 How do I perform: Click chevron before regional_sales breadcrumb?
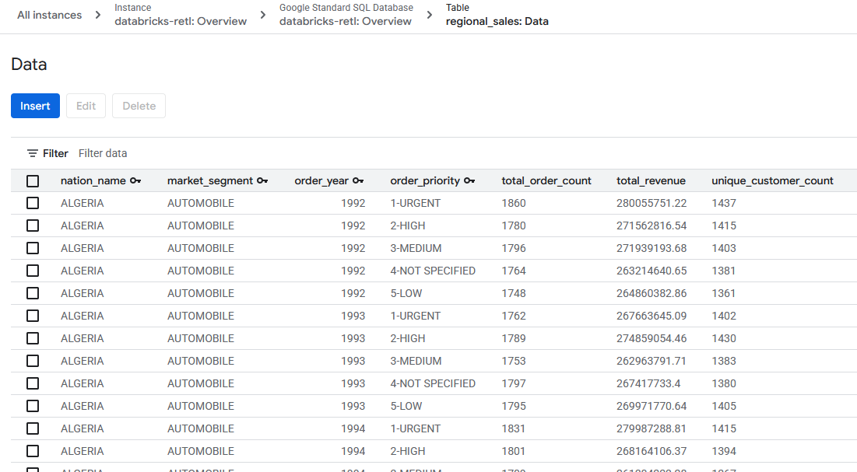pos(429,15)
